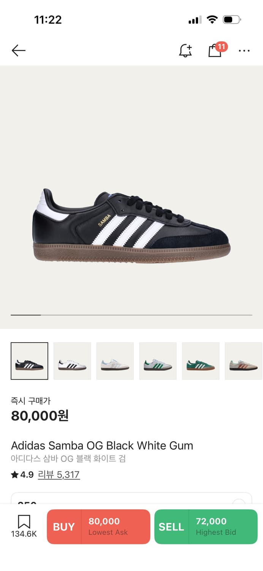The width and height of the screenshot is (263, 571).
Task: Bookmark this item with the 134.6K icon
Action: (24, 526)
